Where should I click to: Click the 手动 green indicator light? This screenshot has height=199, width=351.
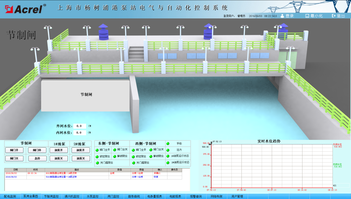tap(168, 144)
